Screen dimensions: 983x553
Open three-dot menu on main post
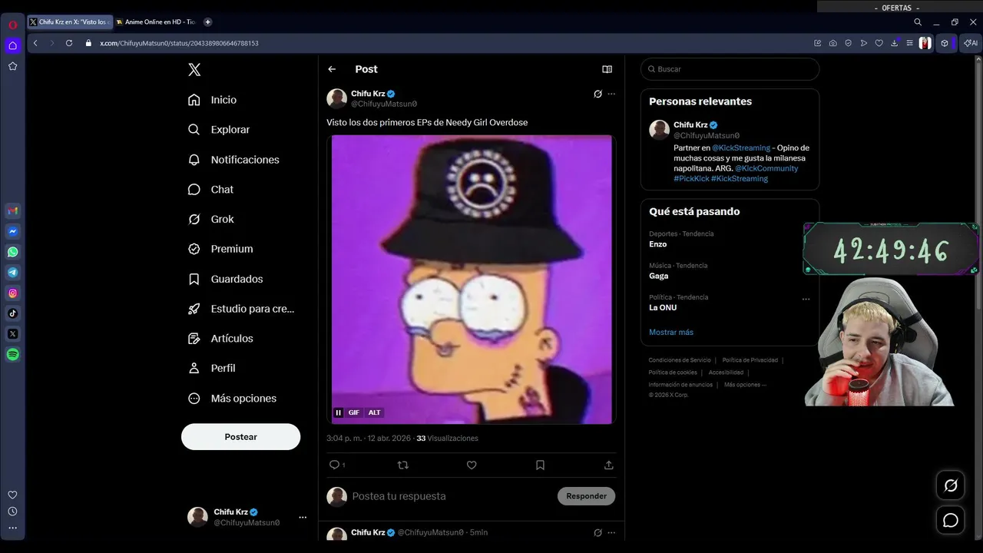pos(611,94)
